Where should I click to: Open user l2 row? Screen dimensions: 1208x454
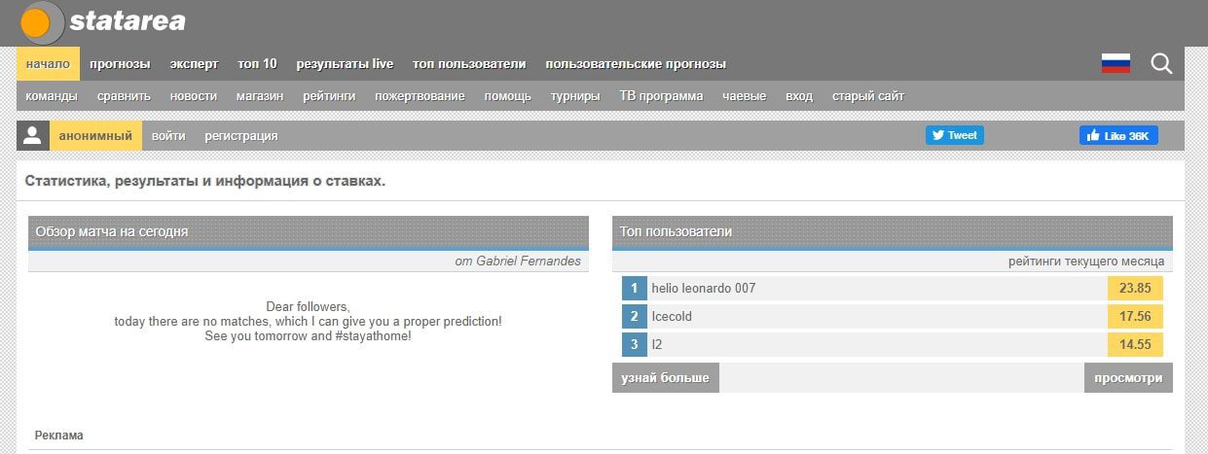tap(892, 344)
